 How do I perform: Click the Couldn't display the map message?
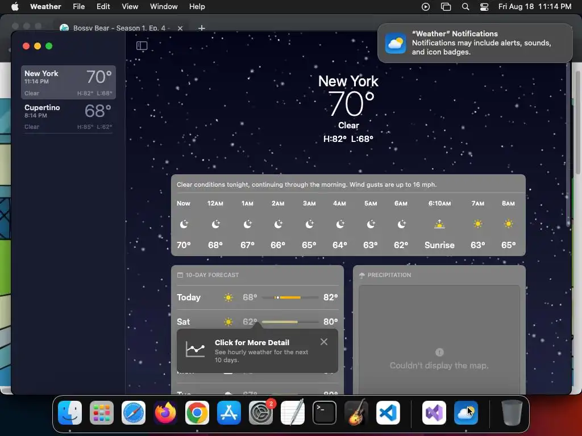[439, 366]
